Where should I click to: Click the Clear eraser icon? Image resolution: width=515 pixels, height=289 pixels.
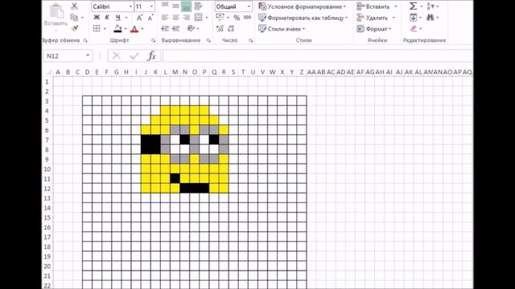coord(414,29)
